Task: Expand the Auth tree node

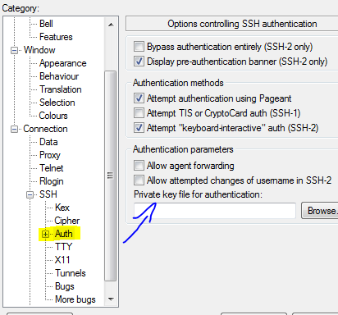Action: [45, 235]
